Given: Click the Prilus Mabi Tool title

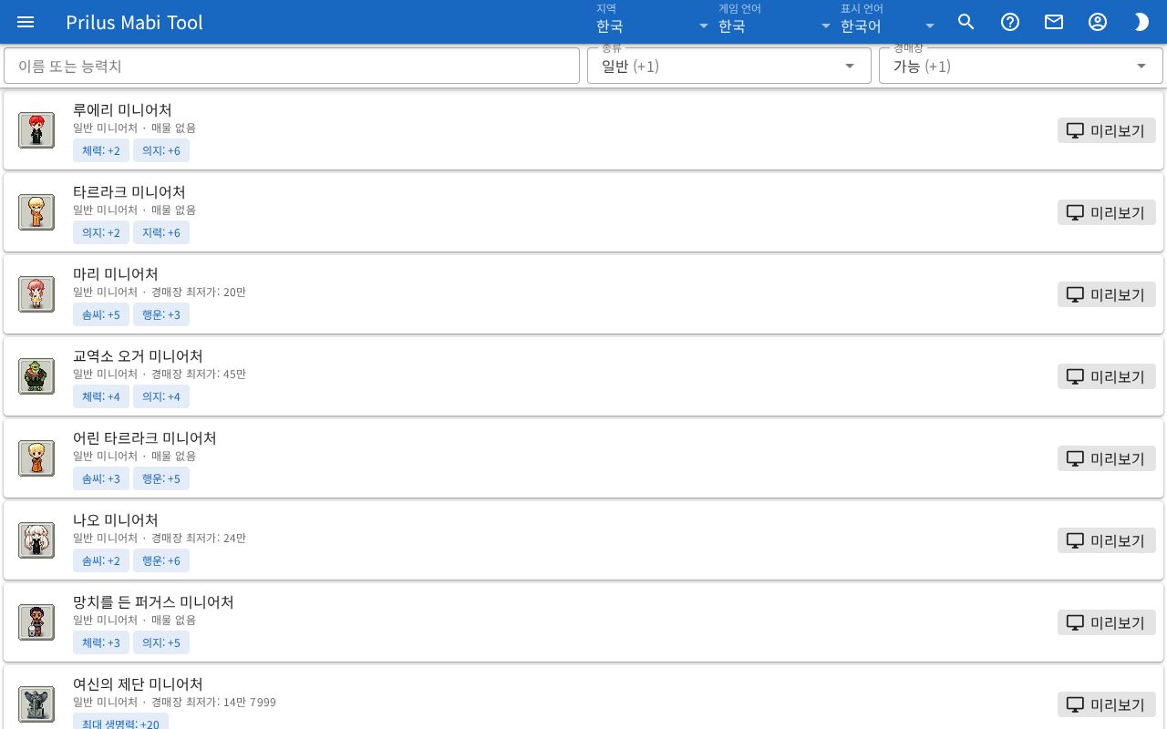Looking at the screenshot, I should tap(134, 22).
